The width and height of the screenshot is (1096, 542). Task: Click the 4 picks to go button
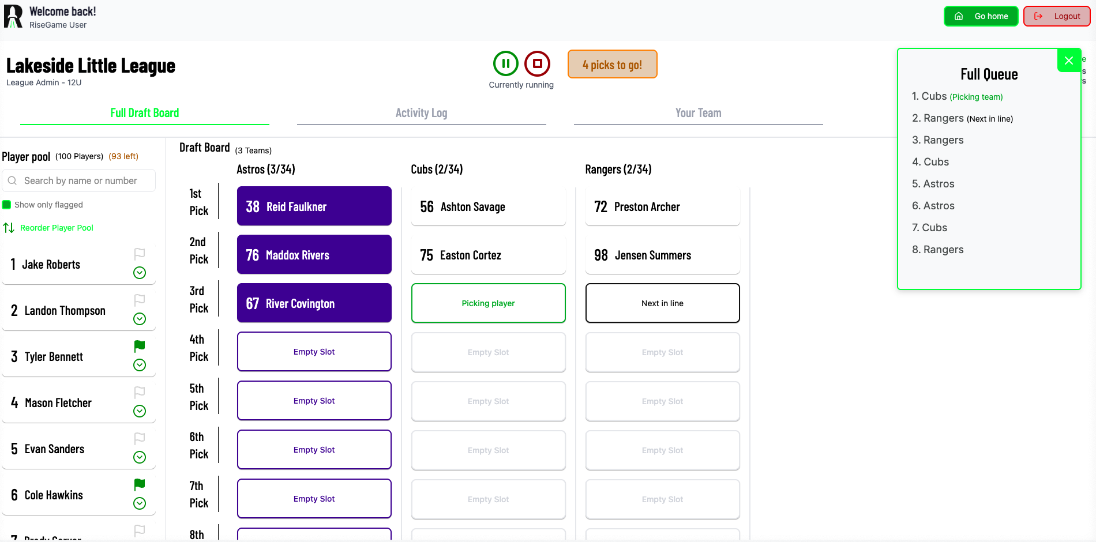click(612, 64)
